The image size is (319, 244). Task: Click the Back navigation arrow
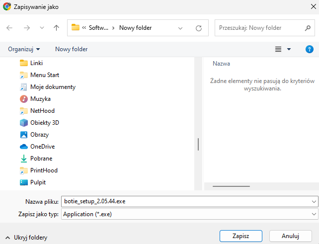pos(9,28)
